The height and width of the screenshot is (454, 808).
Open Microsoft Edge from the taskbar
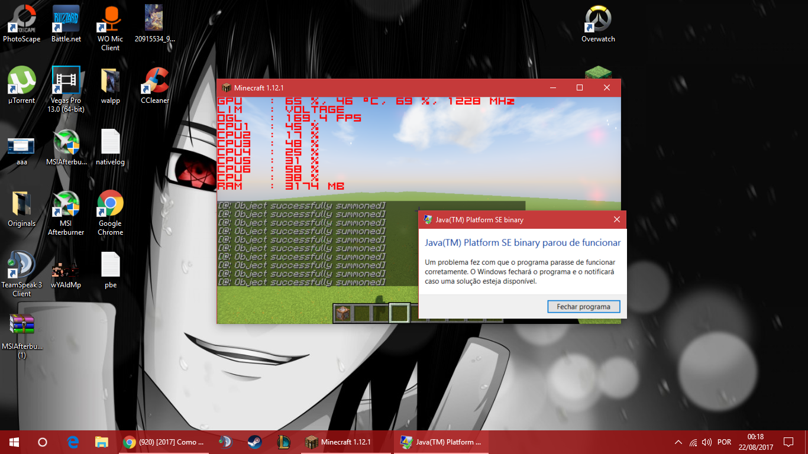coord(73,442)
